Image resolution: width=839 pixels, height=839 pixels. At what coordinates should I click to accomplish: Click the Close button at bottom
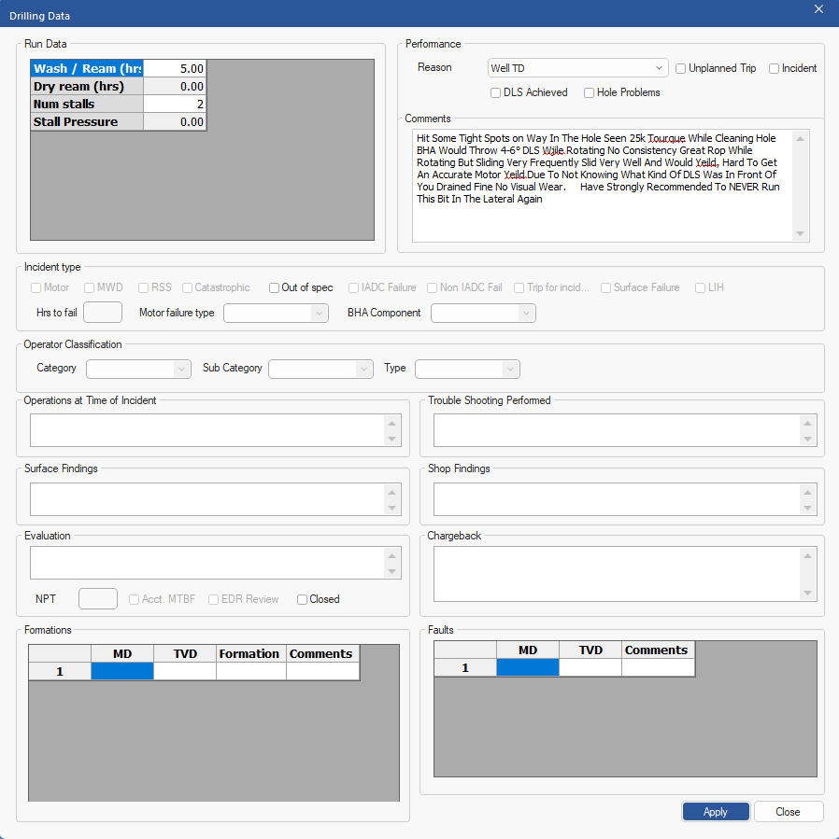(x=788, y=812)
